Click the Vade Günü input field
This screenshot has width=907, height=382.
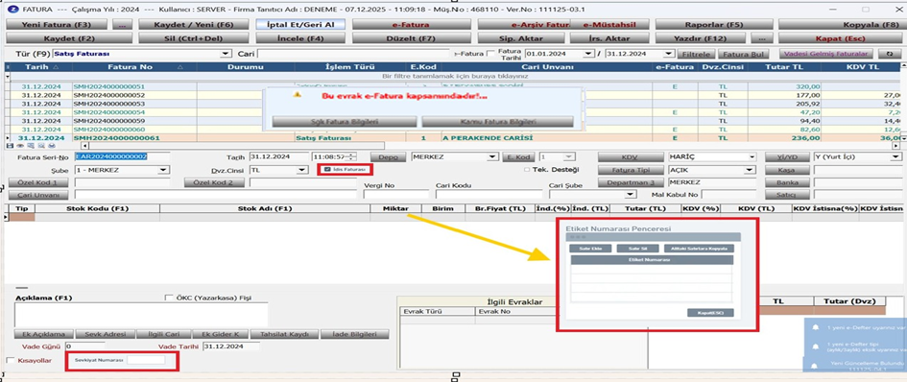85,346
